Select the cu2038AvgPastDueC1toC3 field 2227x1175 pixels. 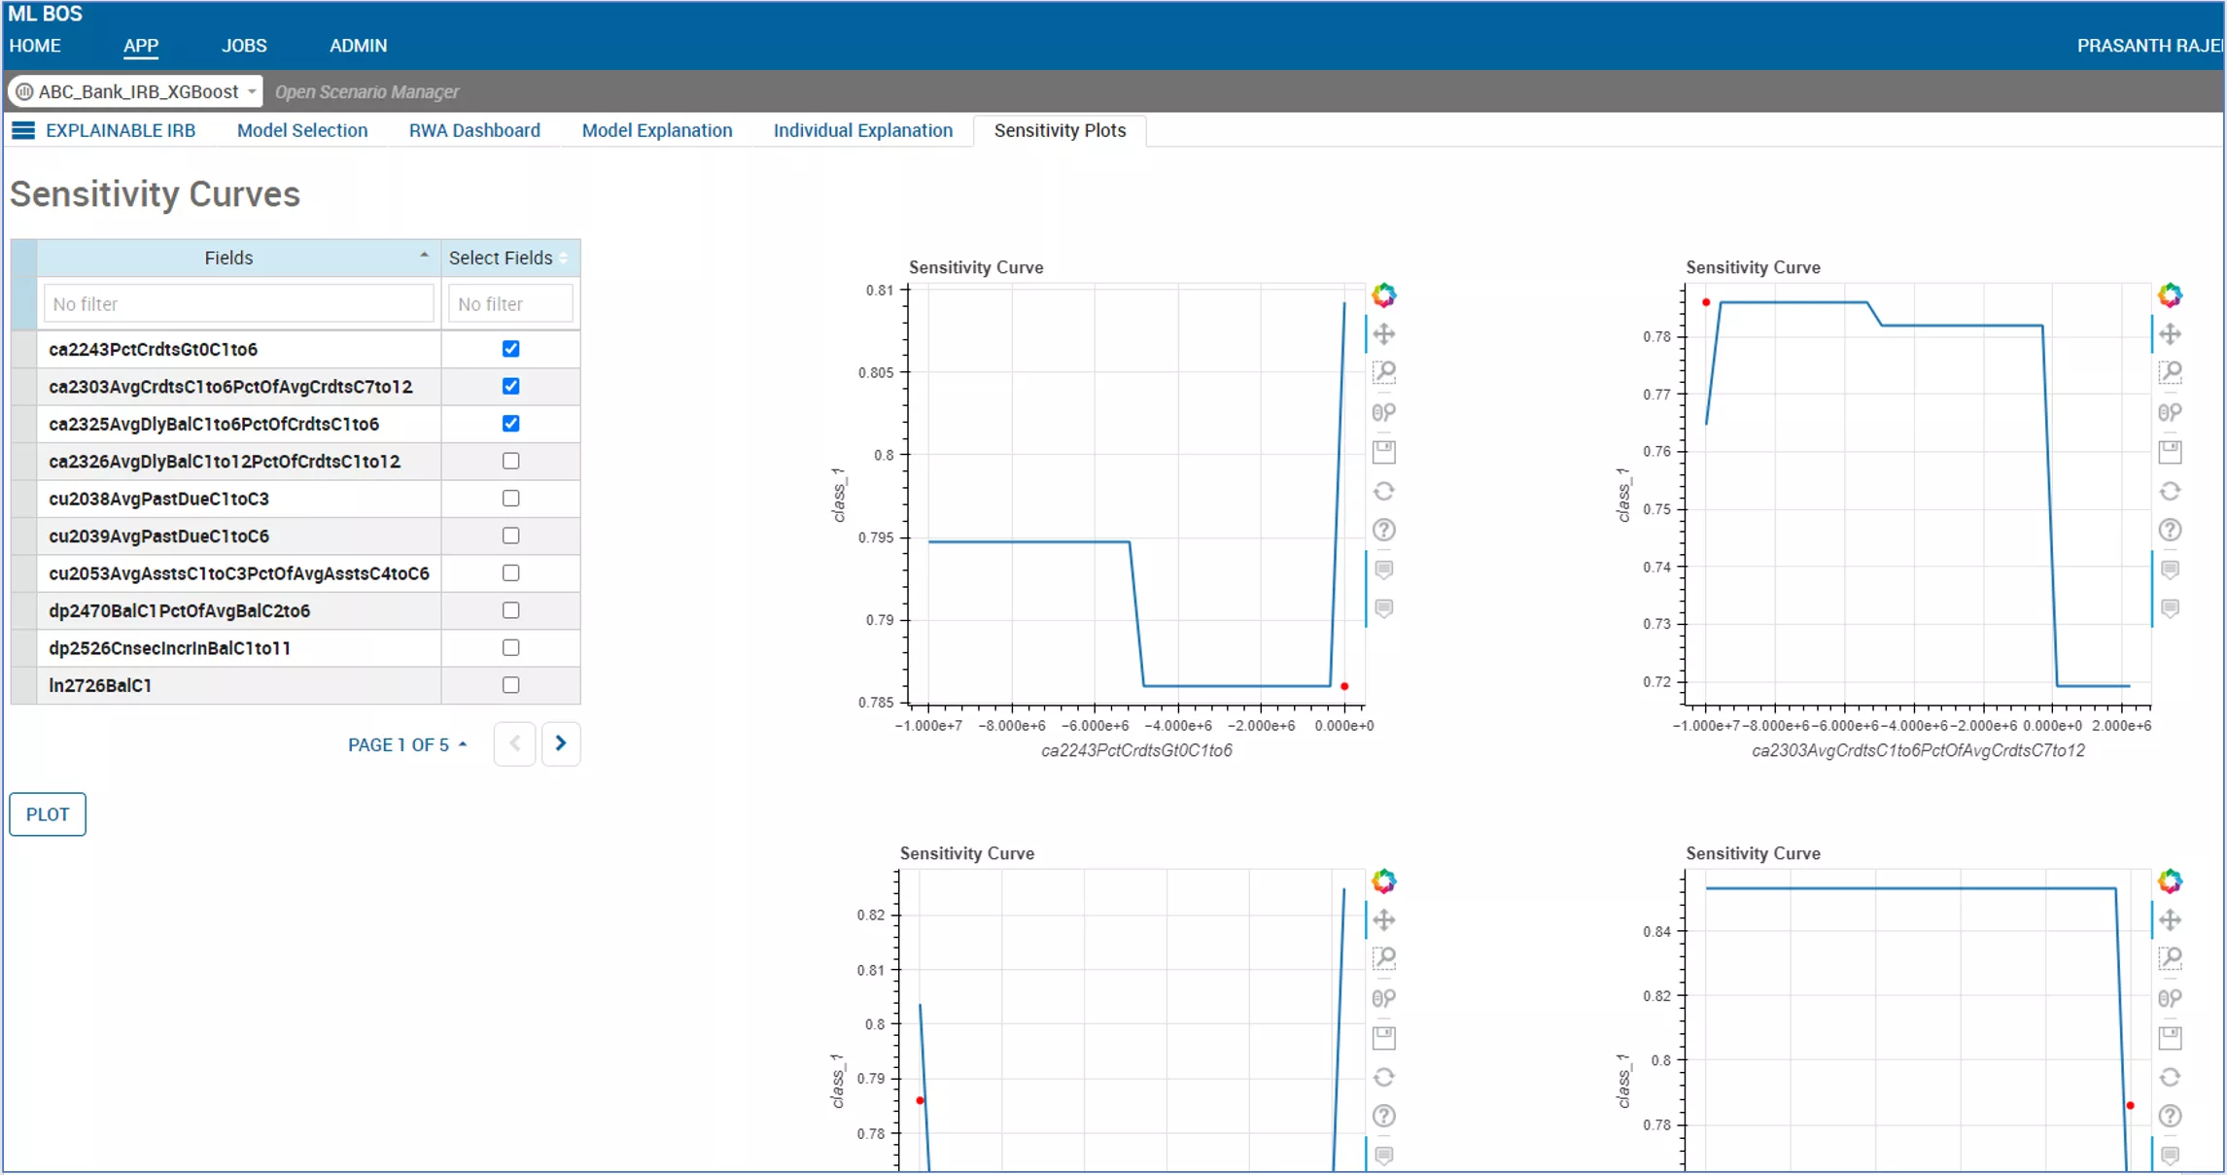(x=509, y=498)
